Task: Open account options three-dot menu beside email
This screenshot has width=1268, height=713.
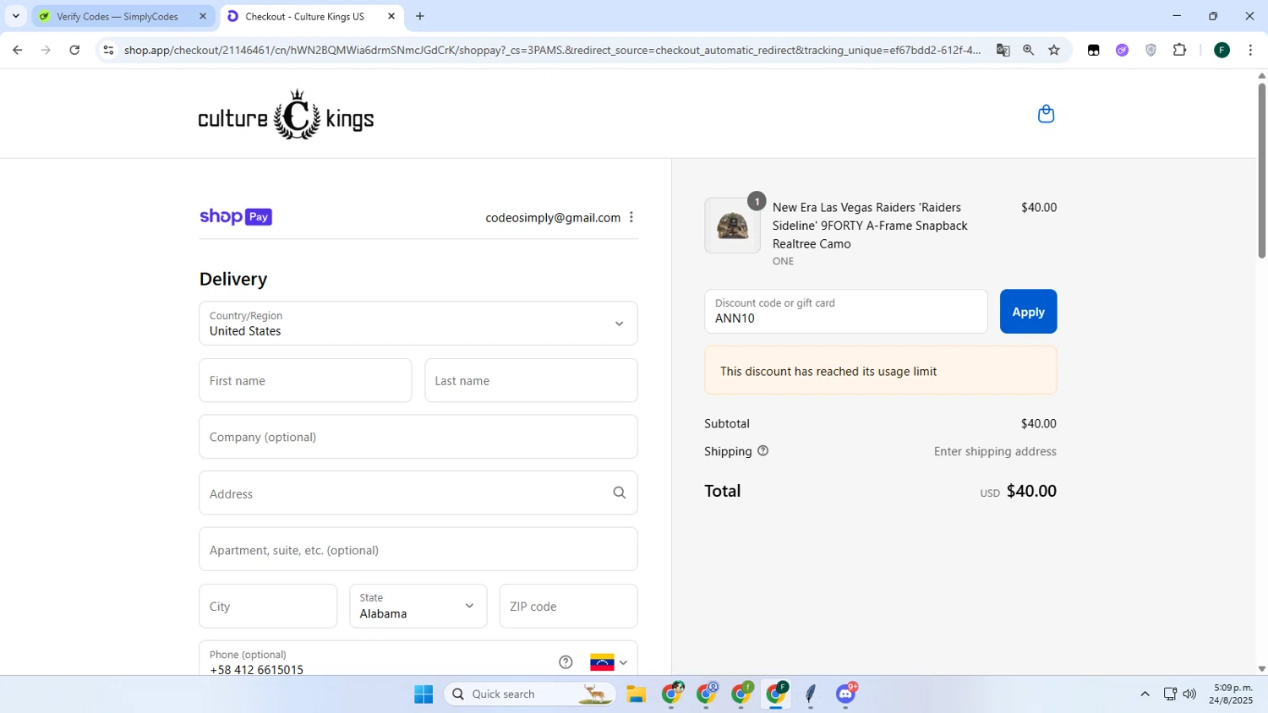Action: point(631,217)
